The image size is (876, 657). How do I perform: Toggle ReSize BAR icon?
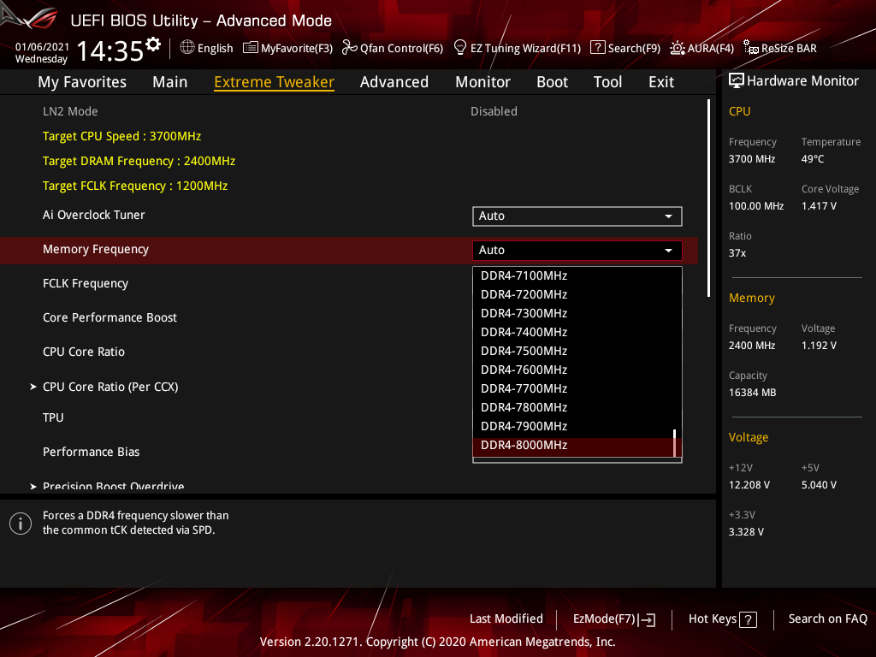pos(751,48)
